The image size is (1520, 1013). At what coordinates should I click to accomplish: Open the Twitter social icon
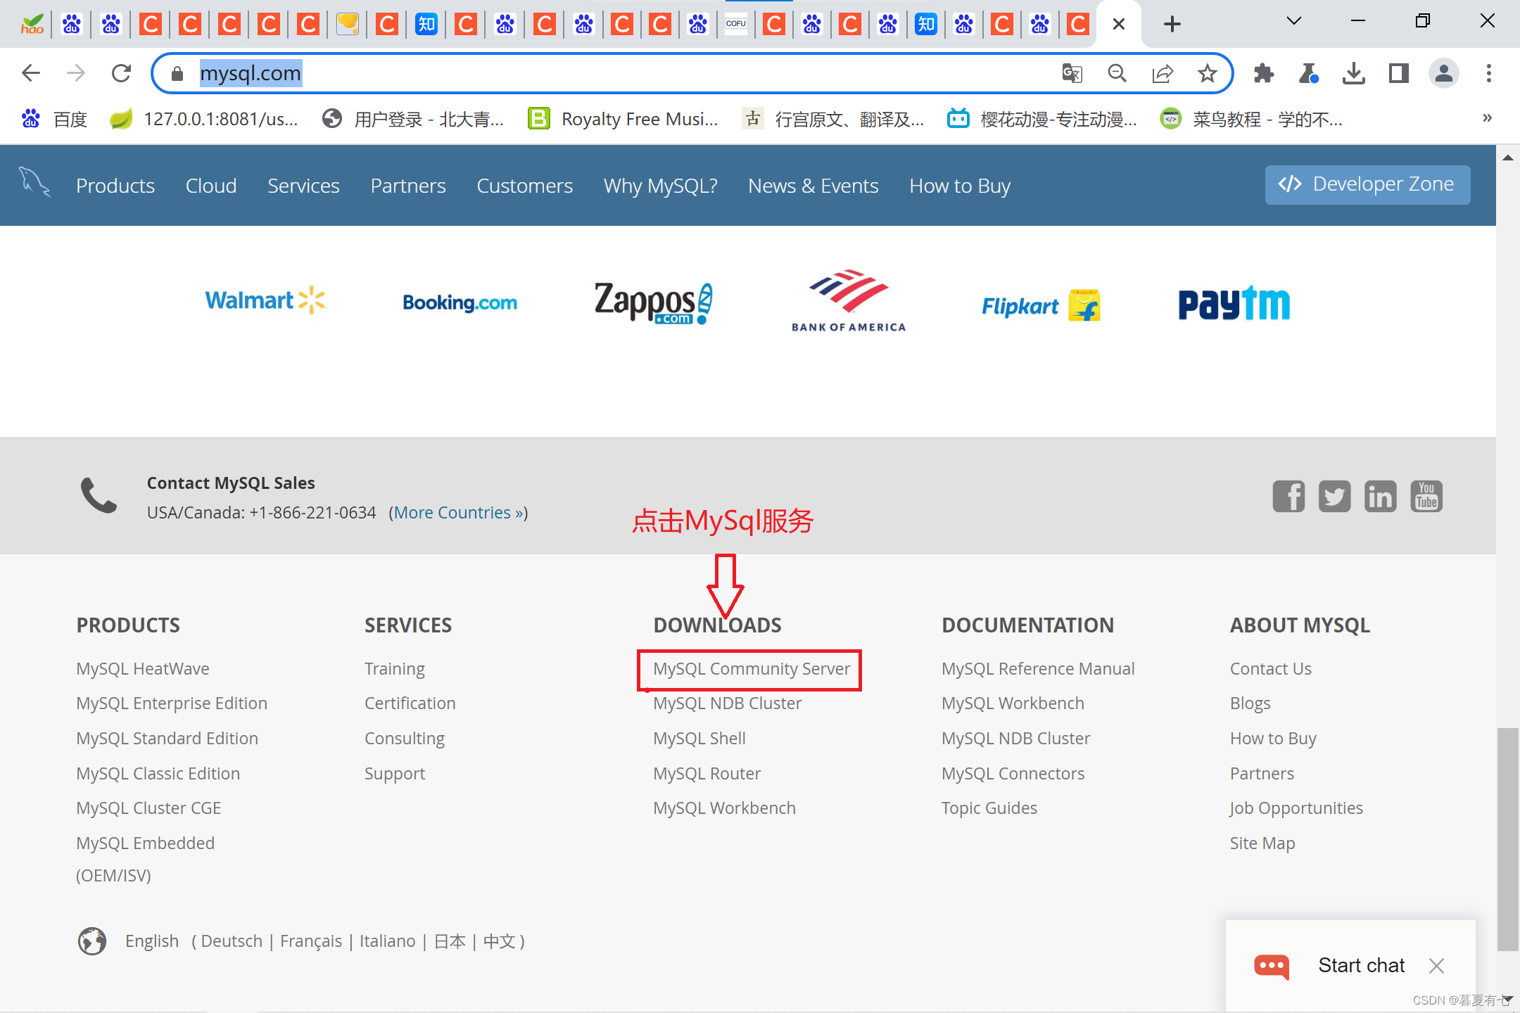(1334, 497)
